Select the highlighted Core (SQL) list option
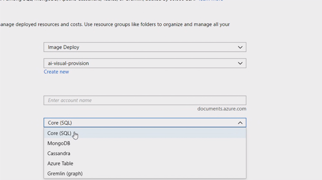322x180 pixels. (59, 133)
